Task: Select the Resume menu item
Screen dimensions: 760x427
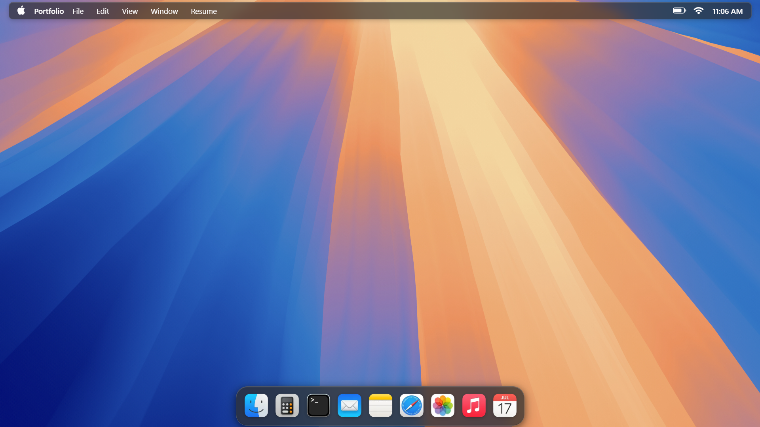Action: pos(203,11)
